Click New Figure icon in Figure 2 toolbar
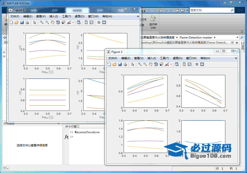This screenshot has height=173, width=247. pyautogui.click(x=109, y=64)
